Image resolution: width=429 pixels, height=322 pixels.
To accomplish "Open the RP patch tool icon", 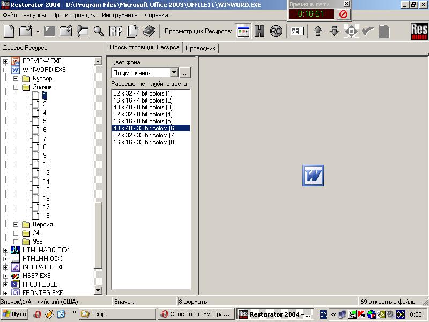I will (115, 31).
